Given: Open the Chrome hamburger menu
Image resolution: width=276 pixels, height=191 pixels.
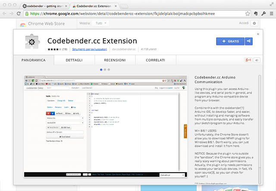Looking at the screenshot, I should [271, 14].
